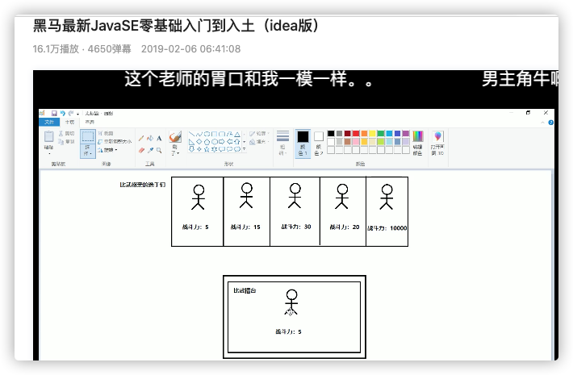Select the Fill bucket tool

click(150, 139)
